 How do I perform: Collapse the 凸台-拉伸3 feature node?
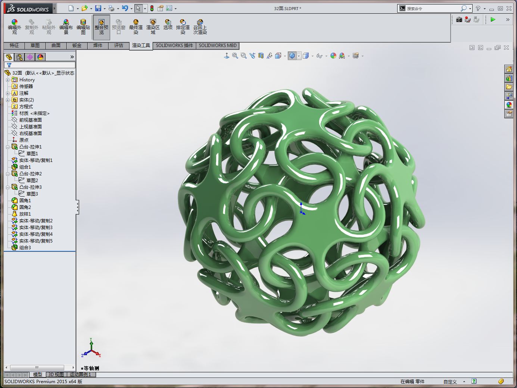[7, 187]
